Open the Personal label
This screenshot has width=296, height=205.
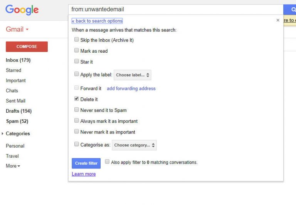tap(15, 146)
